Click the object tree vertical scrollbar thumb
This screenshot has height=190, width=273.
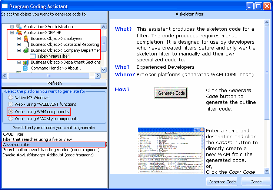[x=104, y=44]
